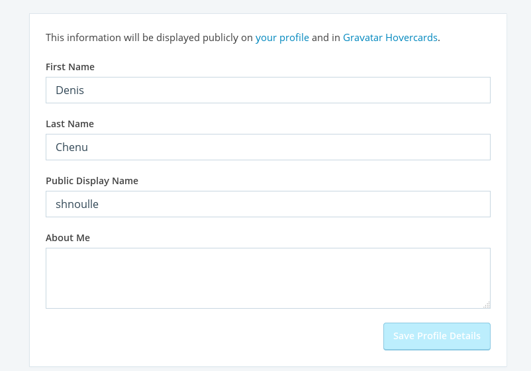
Task: Click the About Me label
Action: (68, 238)
